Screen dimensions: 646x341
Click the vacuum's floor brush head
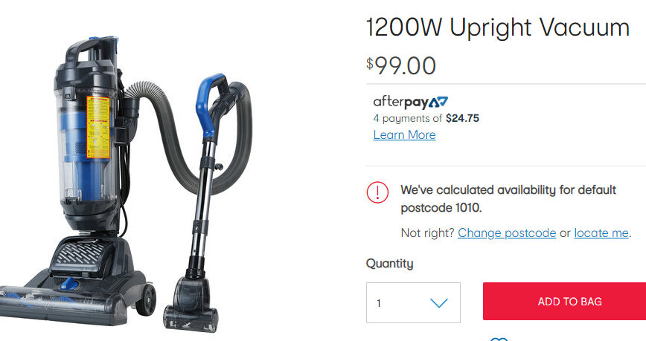click(62, 302)
